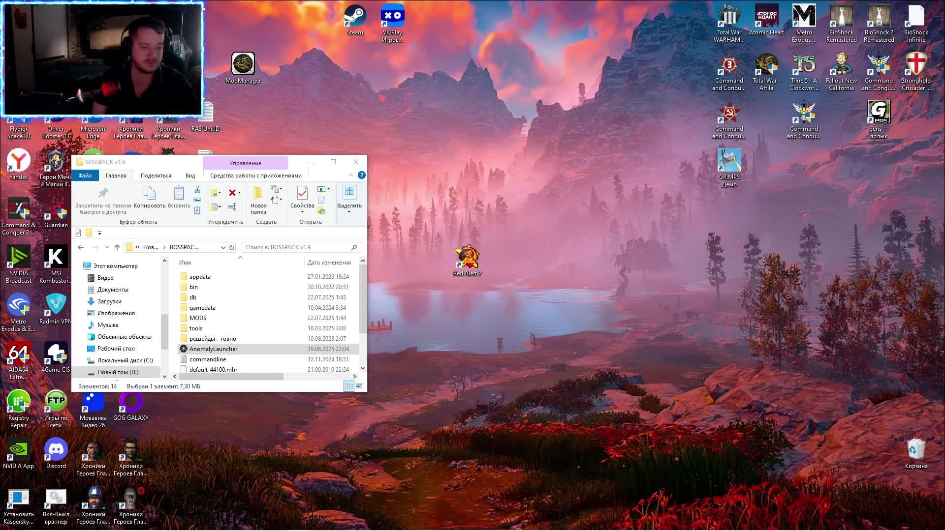Click the scissors Cut icon in ribbon
945x531 pixels.
coord(197,189)
